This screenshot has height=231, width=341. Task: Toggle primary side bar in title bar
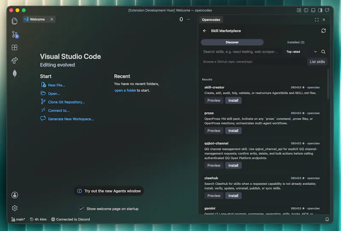click(306, 10)
